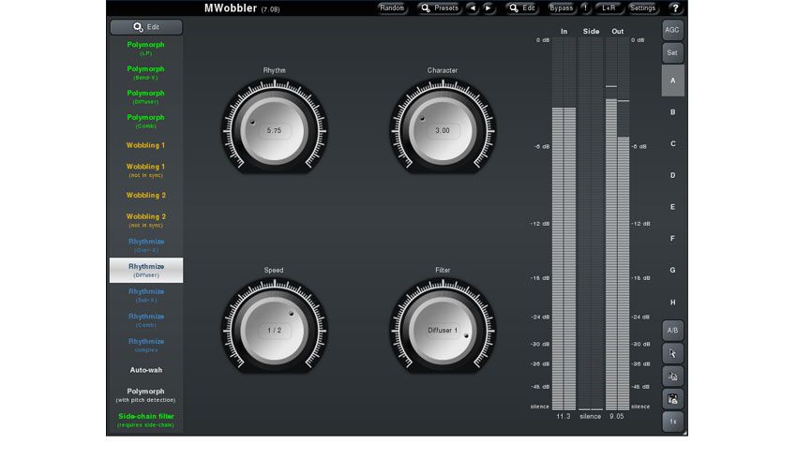Select the Rhythmize (Comb) preset
This screenshot has height=473, width=797.
(146, 319)
